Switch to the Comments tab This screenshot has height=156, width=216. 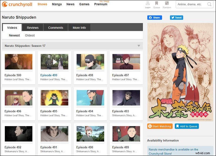pyautogui.click(x=56, y=28)
